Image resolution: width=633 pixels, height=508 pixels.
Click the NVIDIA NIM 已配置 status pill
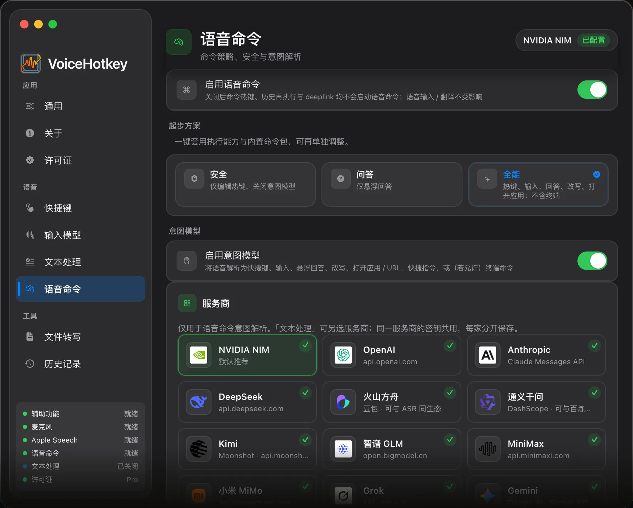pyautogui.click(x=566, y=40)
